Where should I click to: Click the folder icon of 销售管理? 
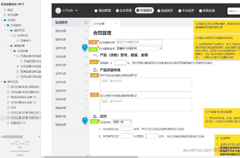click(x=11, y=30)
